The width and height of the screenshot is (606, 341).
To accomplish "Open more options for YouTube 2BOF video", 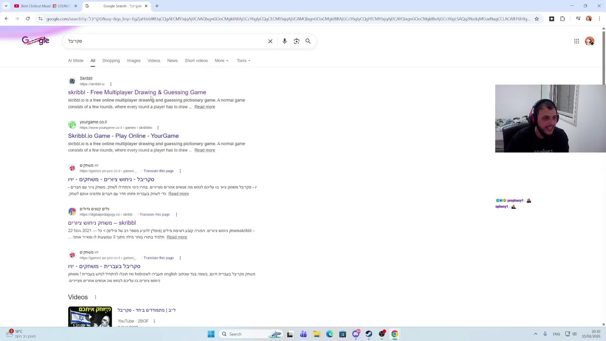I will (x=154, y=321).
